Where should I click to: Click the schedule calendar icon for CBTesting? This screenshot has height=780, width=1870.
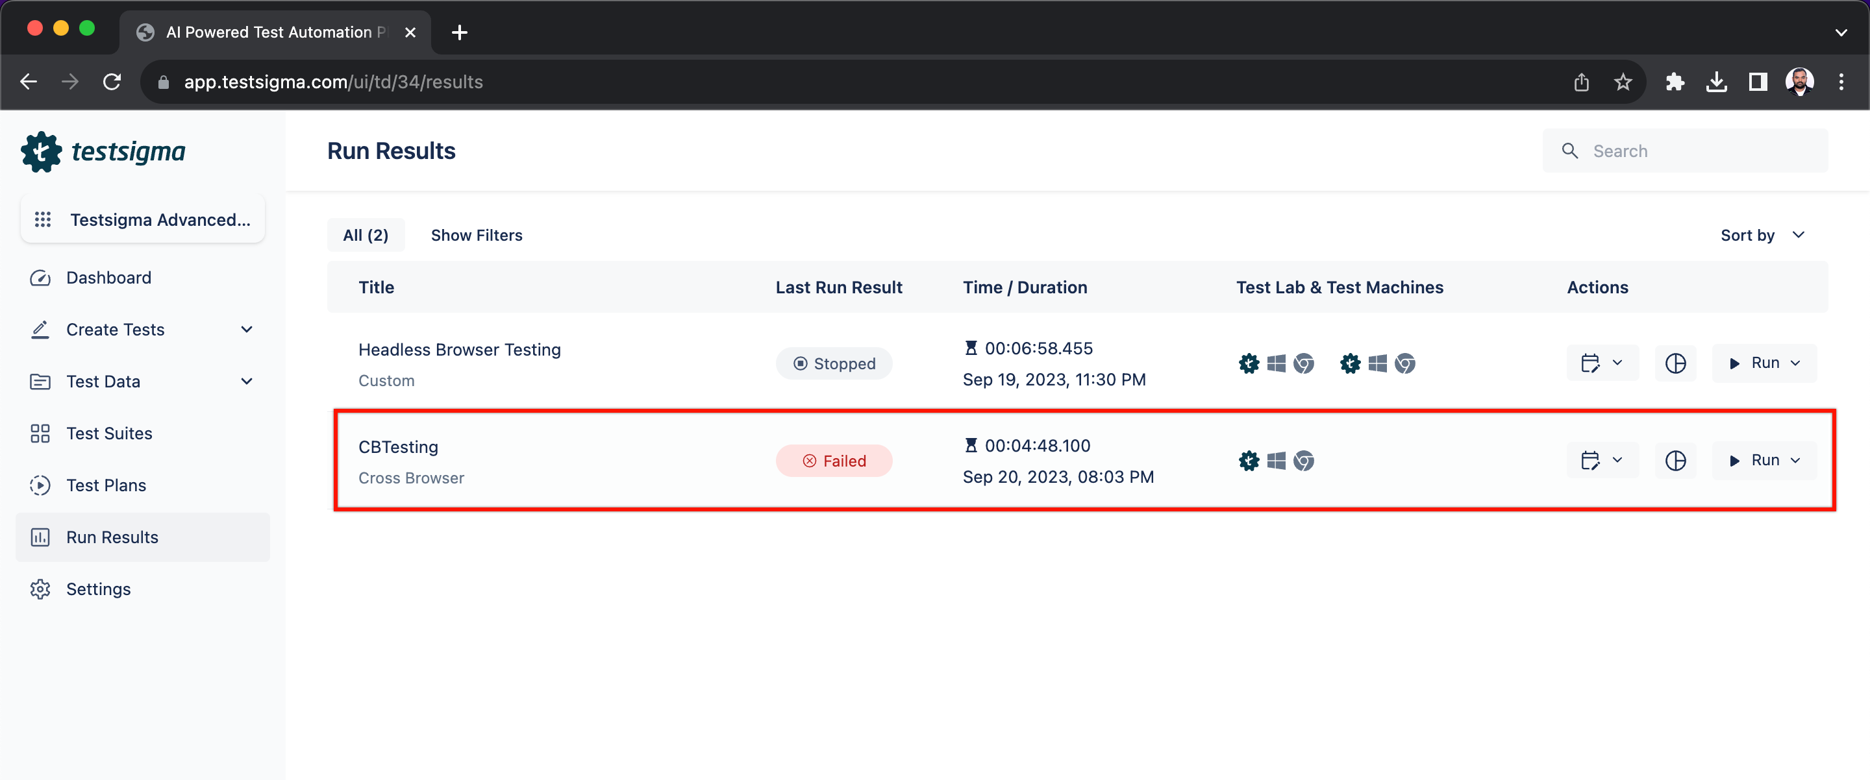(x=1591, y=460)
